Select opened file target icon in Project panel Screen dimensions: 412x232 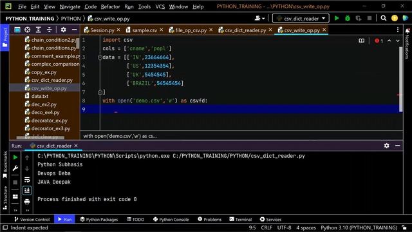coord(27,30)
